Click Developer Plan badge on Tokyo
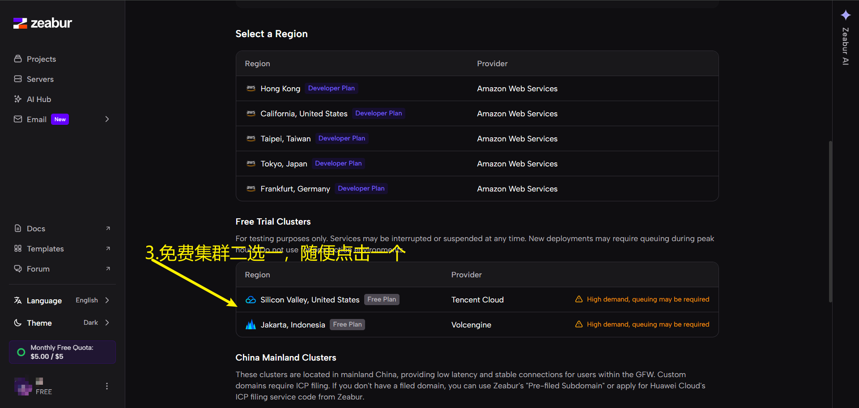859x408 pixels. [338, 163]
